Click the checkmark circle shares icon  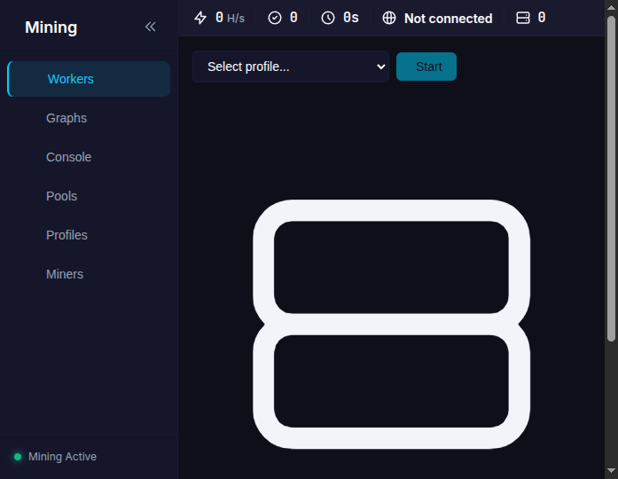point(275,18)
